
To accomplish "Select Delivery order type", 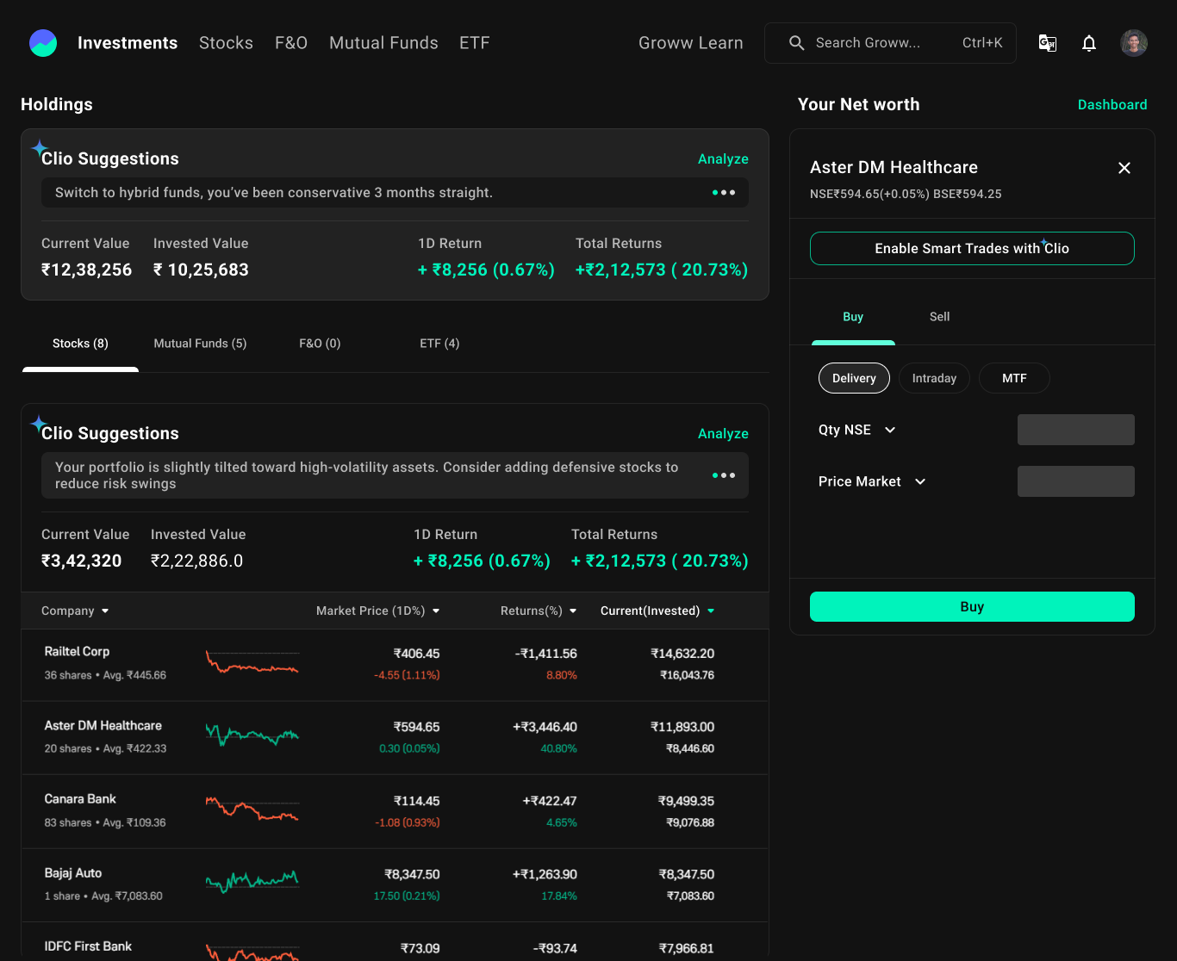I will point(854,378).
